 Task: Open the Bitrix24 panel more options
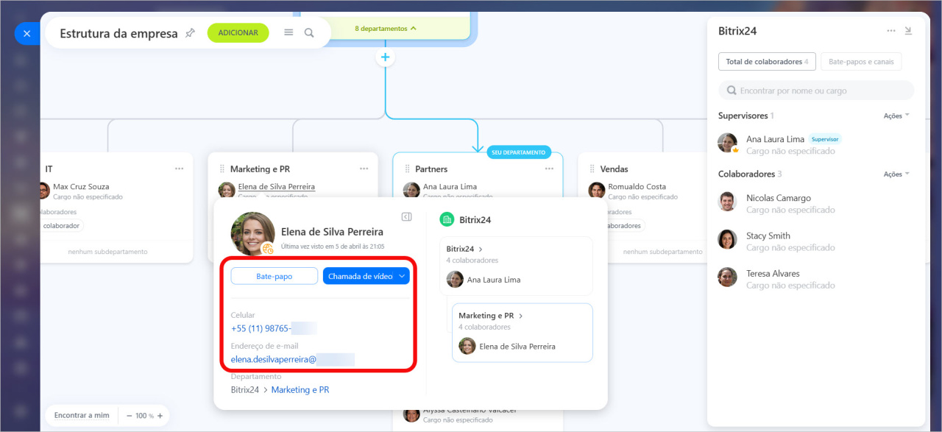pyautogui.click(x=891, y=31)
